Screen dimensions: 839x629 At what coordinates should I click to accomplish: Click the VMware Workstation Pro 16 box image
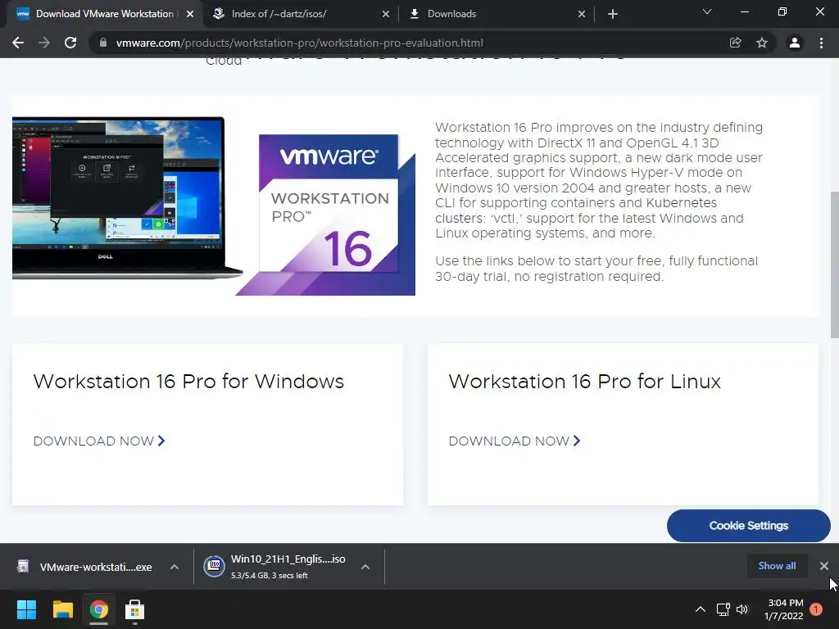[x=325, y=215]
